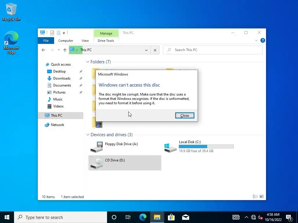This screenshot has height=223, width=298.
Task: Switch to the Computer ribbon tab
Action: pos(65,41)
